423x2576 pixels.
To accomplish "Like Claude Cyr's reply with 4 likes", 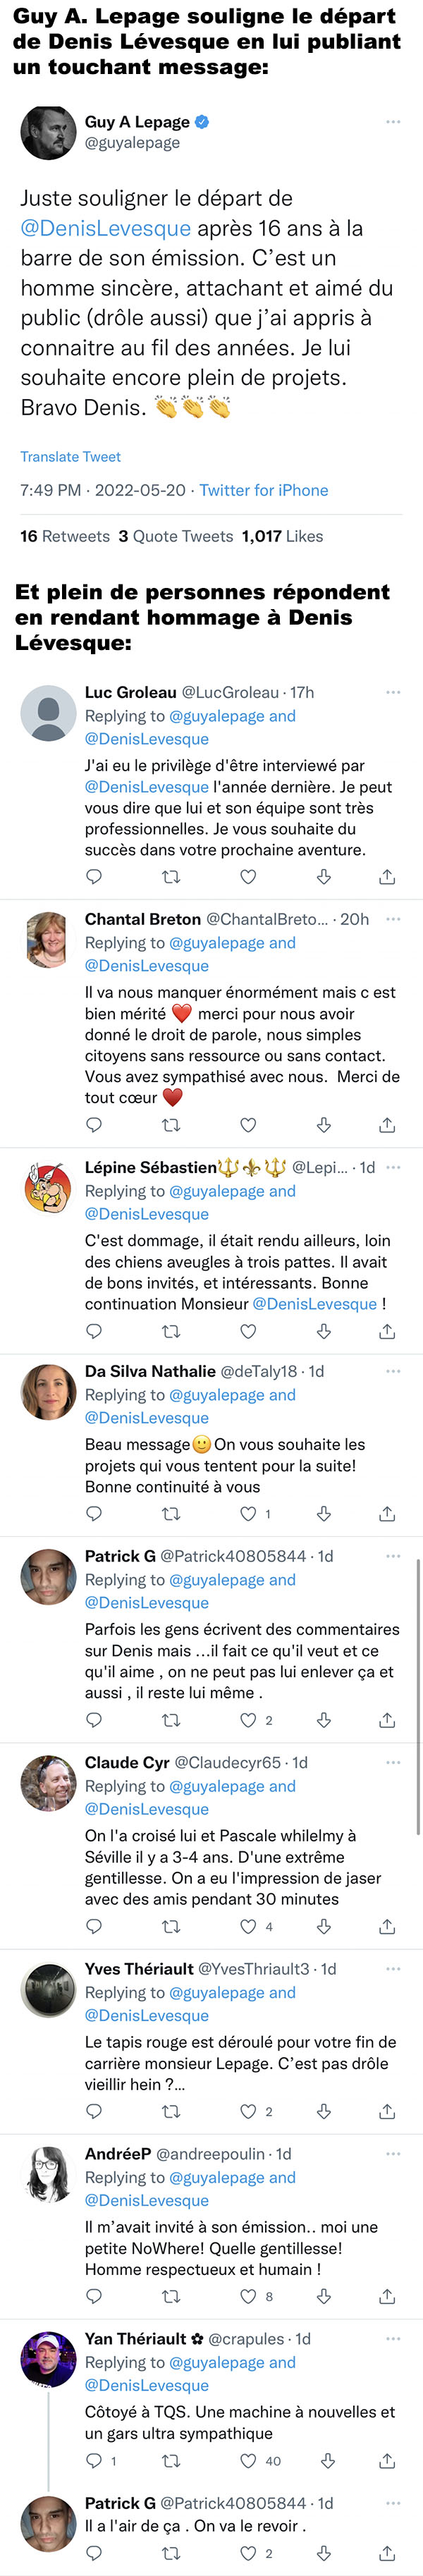I will click(x=248, y=1926).
